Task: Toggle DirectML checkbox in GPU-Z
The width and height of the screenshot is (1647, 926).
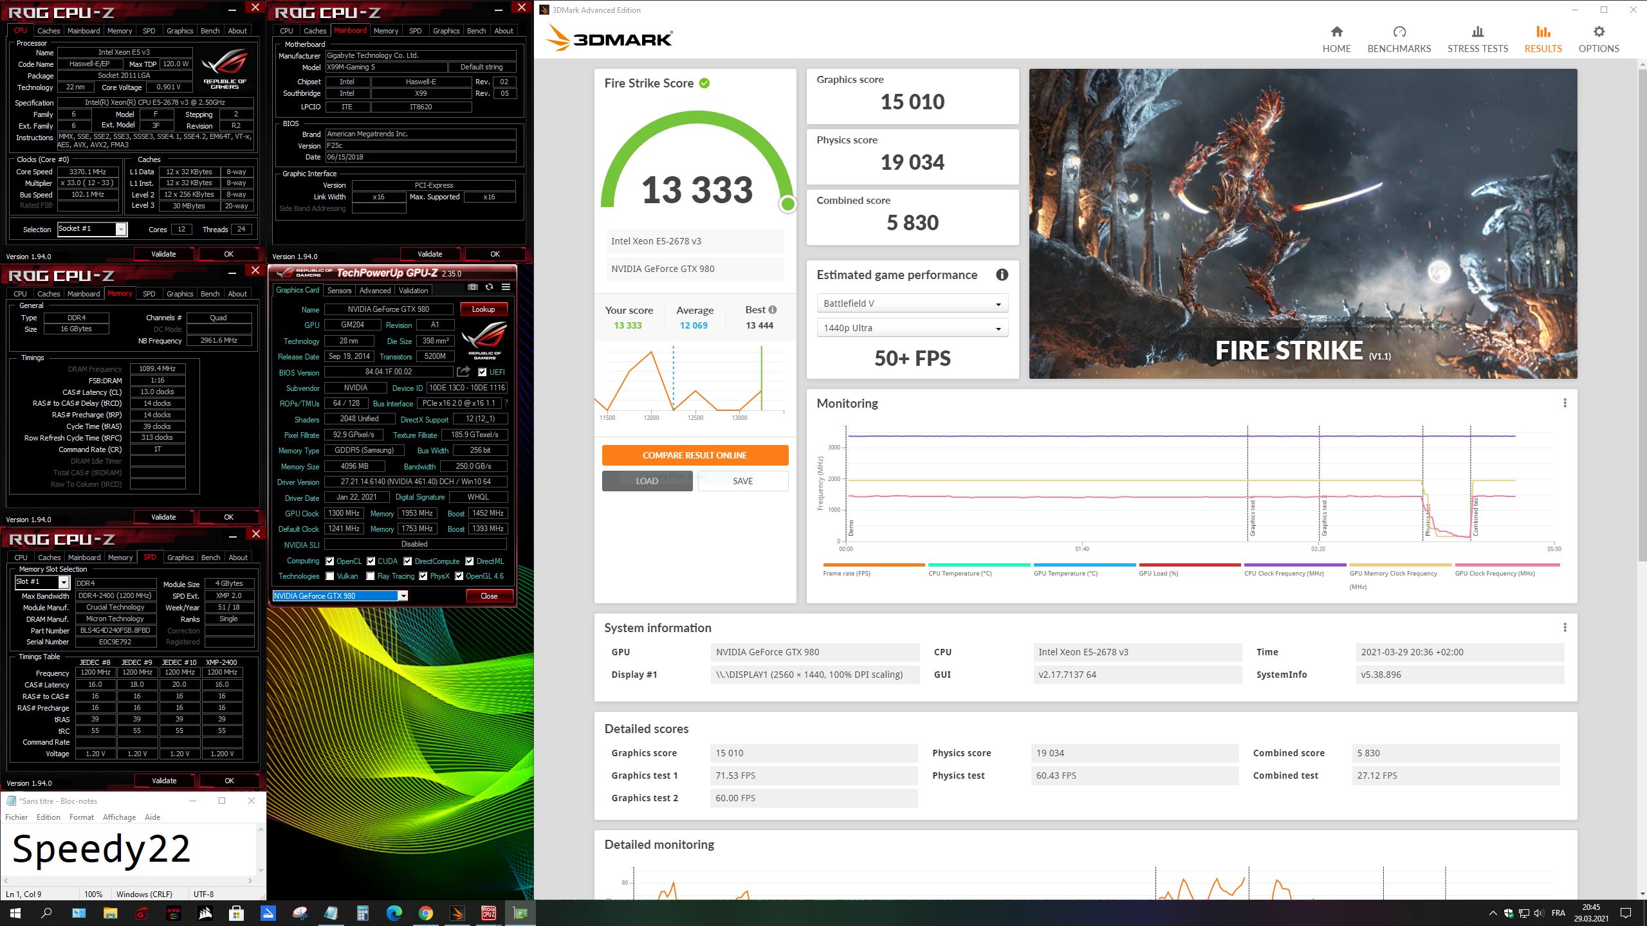Action: (x=469, y=561)
